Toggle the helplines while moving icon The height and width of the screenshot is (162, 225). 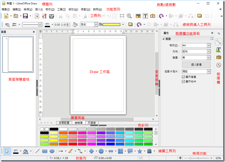(122, 16)
